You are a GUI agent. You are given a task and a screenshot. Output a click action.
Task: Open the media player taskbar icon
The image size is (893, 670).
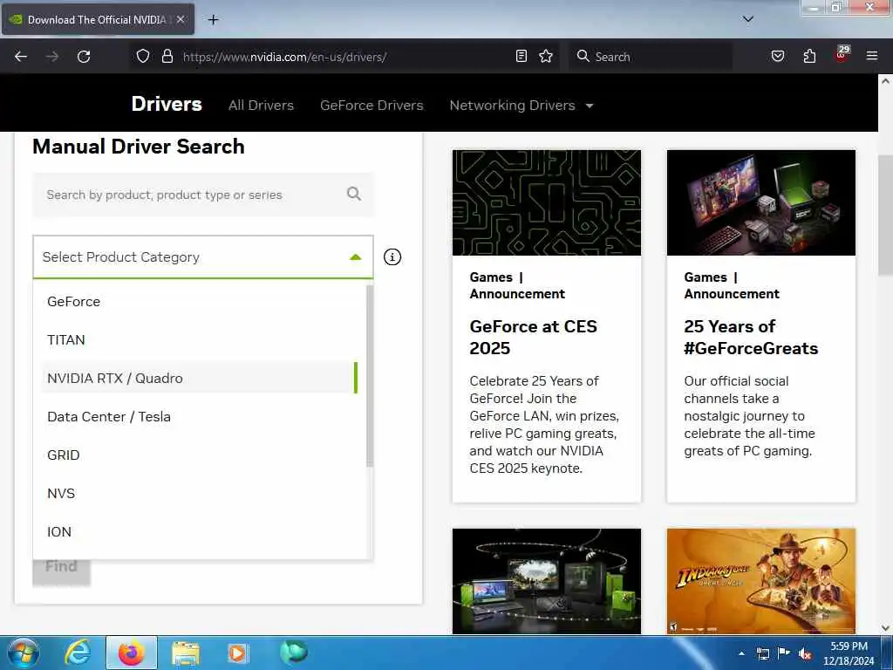coord(237,653)
